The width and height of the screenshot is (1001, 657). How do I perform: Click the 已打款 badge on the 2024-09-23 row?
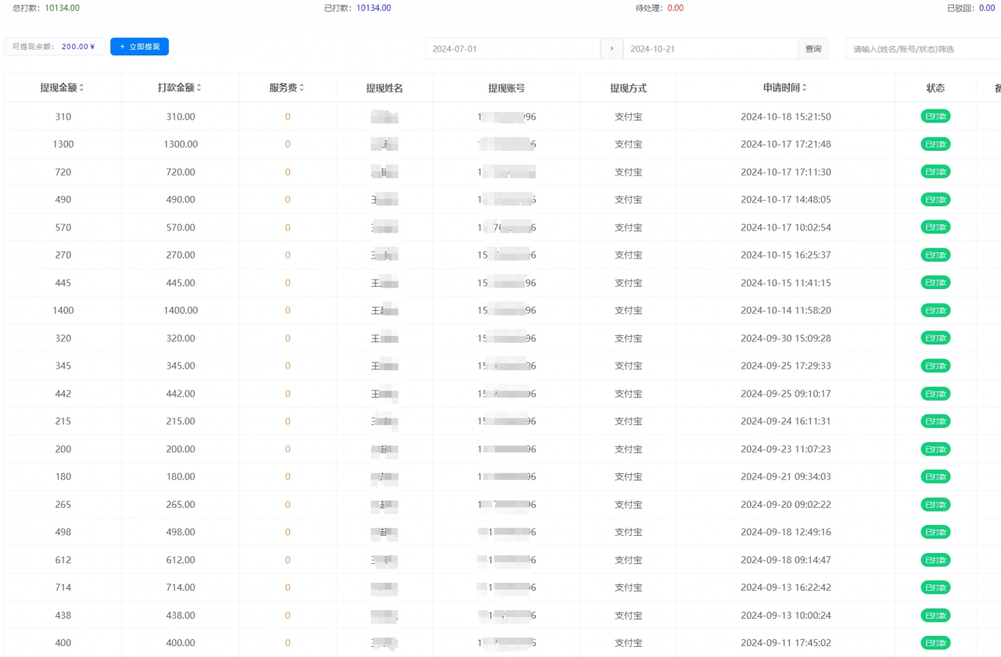click(935, 448)
